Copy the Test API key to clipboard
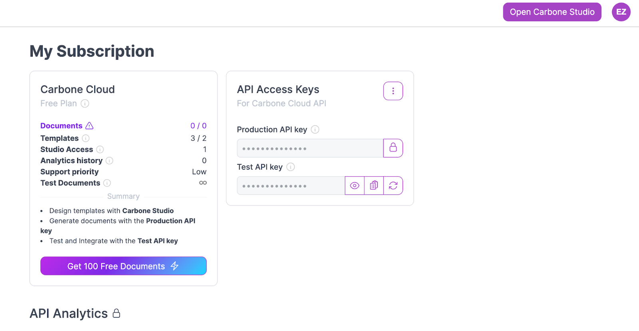This screenshot has height=331, width=639. coord(374,185)
